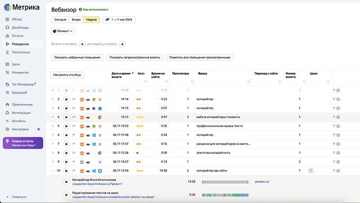
Task: Open the copywriter.ikopichnikova.ru/?ybaip=1 link
Action: click(97, 184)
